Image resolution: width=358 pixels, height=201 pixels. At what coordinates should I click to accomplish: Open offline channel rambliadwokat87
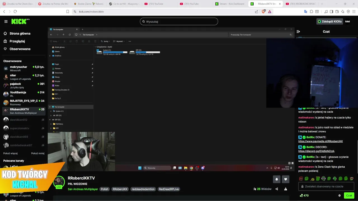click(23, 145)
